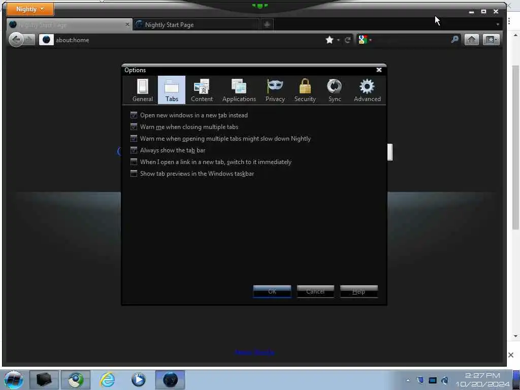
Task: Open the black folder taskbar icon
Action: [x=44, y=380]
